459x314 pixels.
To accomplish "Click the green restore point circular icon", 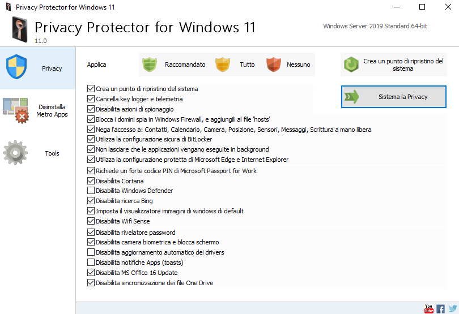I will tap(351, 64).
